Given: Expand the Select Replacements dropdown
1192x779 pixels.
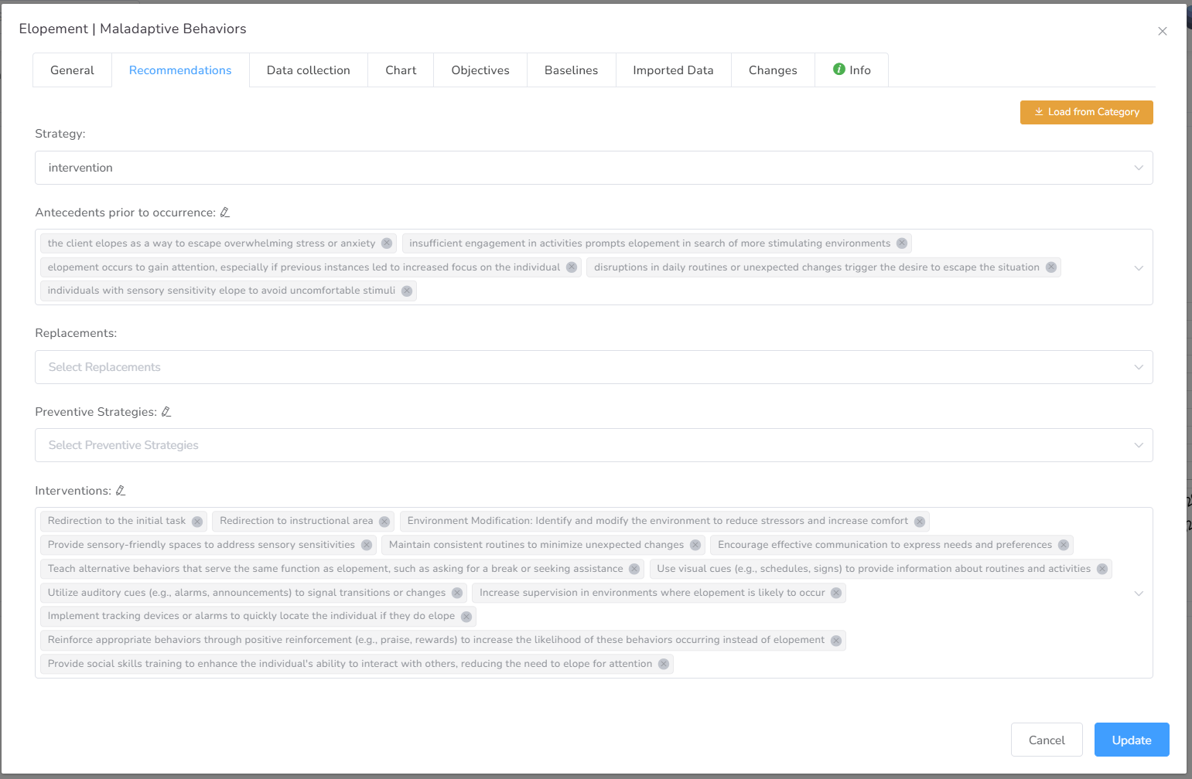Looking at the screenshot, I should (593, 367).
